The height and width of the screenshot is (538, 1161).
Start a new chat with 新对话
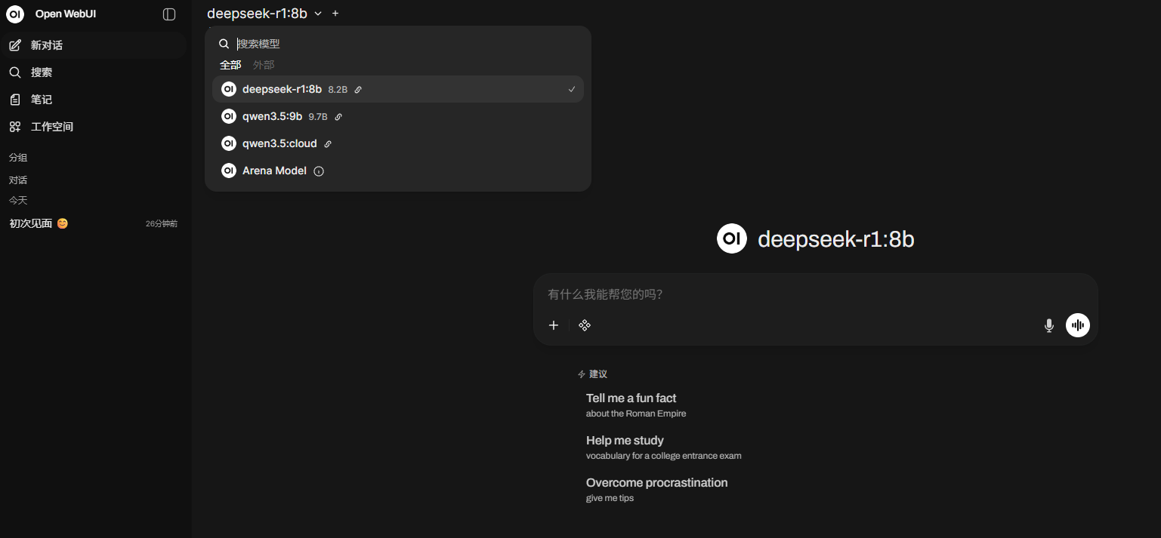pos(94,45)
